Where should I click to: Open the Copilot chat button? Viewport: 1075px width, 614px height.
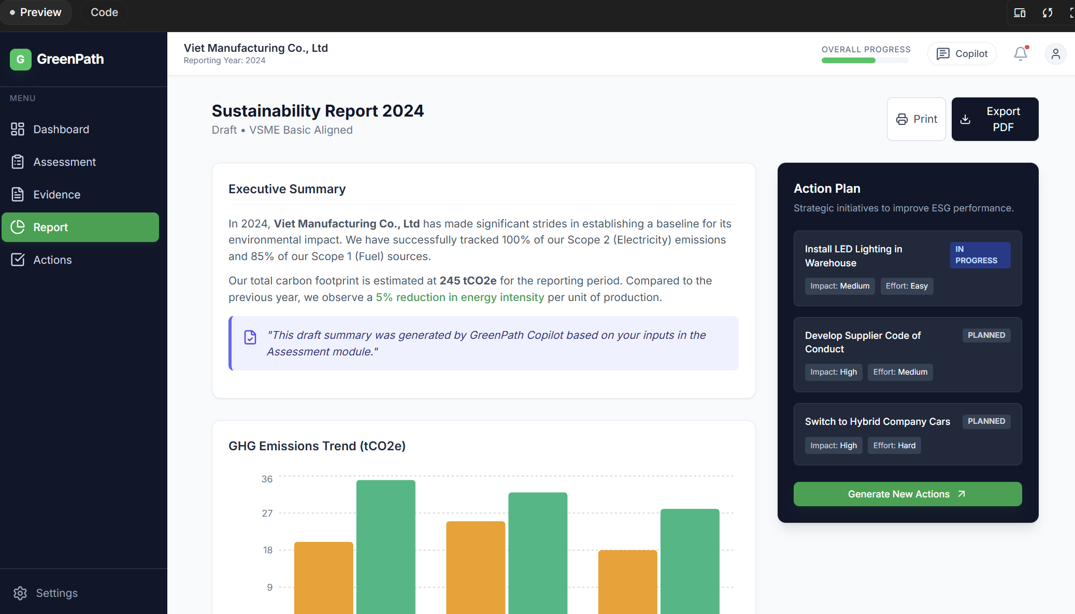(x=962, y=54)
